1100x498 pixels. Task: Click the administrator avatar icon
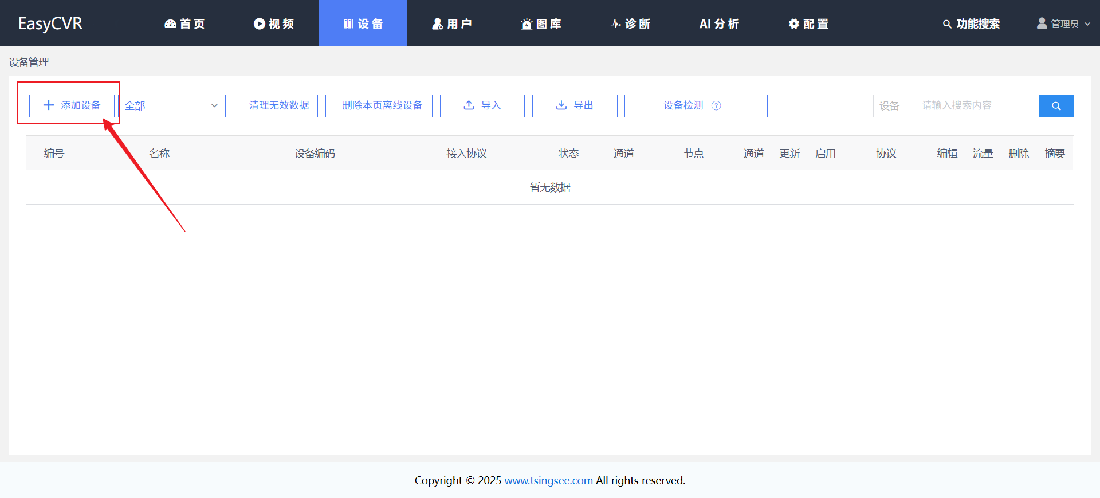point(1042,23)
